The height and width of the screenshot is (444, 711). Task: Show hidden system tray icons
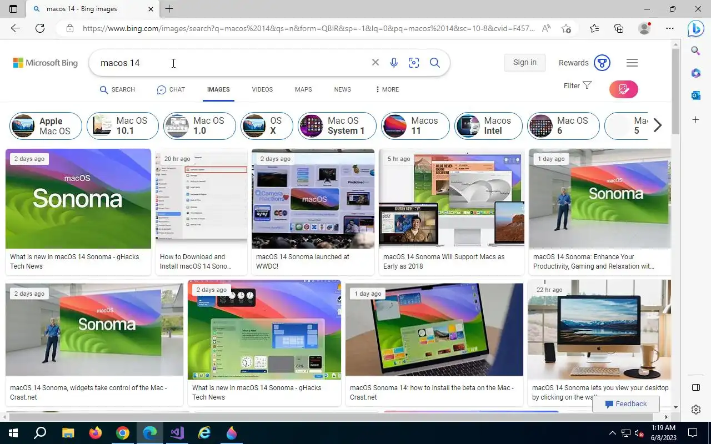point(612,432)
